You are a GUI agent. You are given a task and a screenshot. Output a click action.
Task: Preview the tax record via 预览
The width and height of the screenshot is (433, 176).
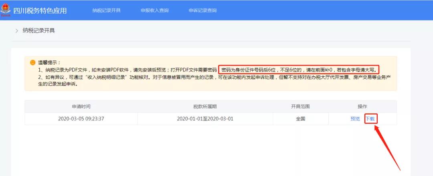pyautogui.click(x=355, y=119)
